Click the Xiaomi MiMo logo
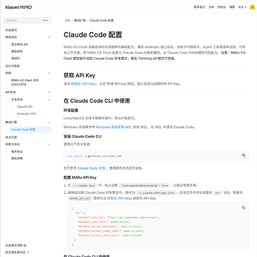Viewport: 257px width, 257px height. pos(19,7)
